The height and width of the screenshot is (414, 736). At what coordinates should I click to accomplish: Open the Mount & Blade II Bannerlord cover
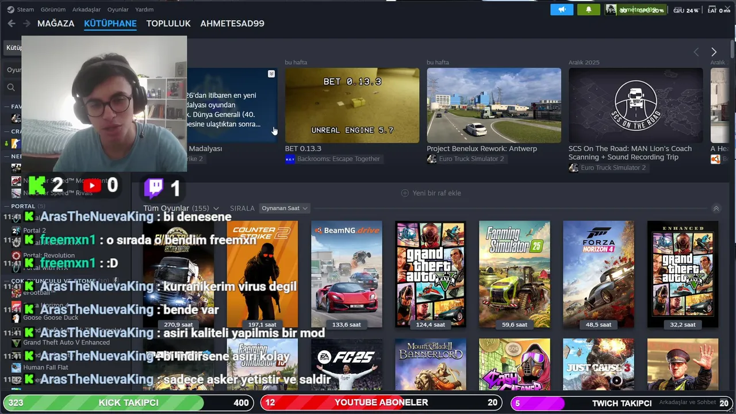pos(431,365)
